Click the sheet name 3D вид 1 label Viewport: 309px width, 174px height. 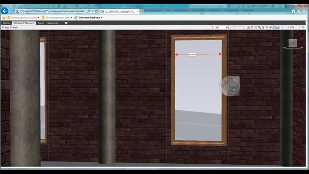(10, 28)
